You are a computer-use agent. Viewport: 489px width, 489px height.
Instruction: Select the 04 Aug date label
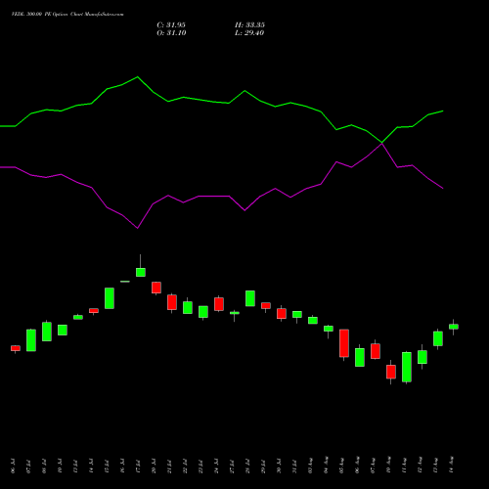click(x=326, y=466)
